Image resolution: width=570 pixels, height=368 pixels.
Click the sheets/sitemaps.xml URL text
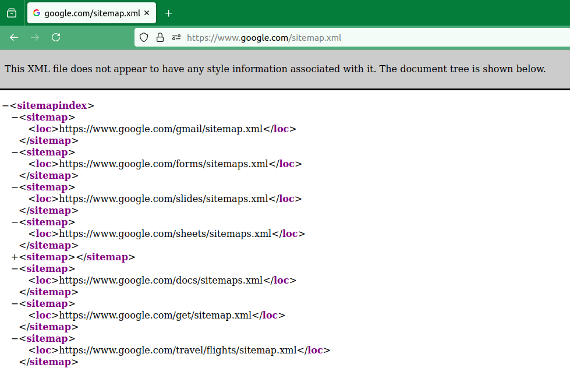(x=165, y=234)
